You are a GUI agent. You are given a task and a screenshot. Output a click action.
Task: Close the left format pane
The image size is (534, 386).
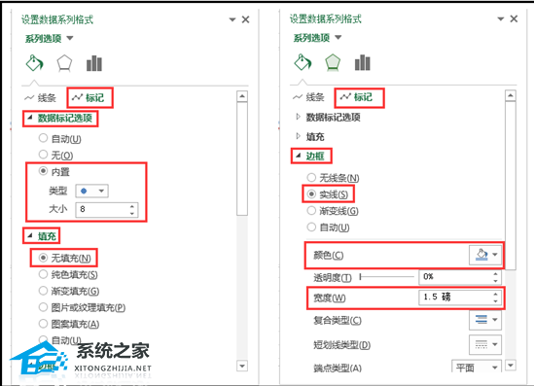pyautogui.click(x=245, y=19)
